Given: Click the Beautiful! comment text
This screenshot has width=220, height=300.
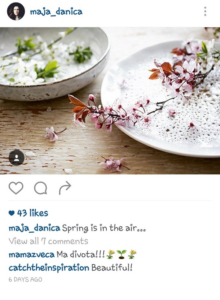Looking at the screenshot, I should point(112,268).
